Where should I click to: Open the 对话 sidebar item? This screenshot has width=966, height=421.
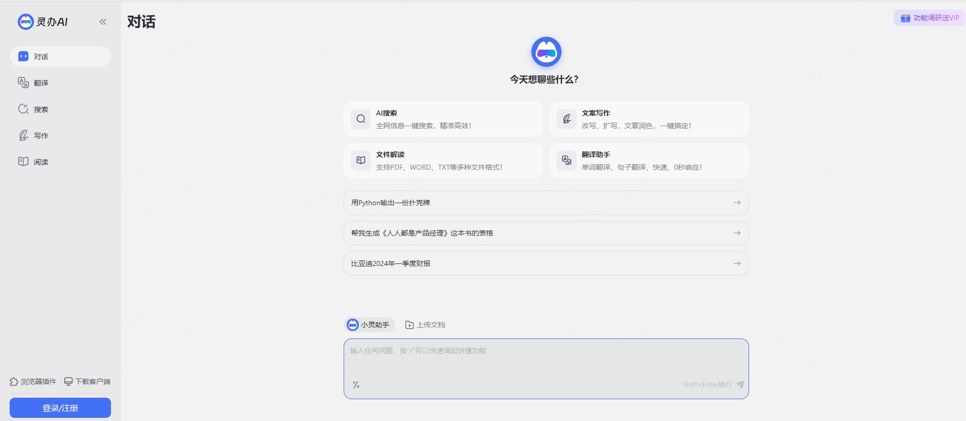pyautogui.click(x=60, y=56)
